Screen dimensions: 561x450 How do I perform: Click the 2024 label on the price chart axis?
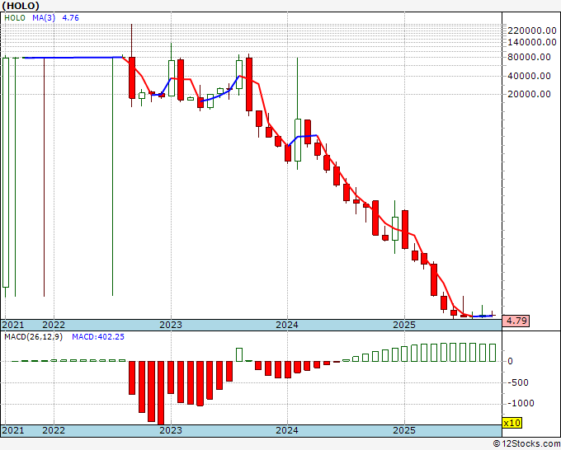287,325
